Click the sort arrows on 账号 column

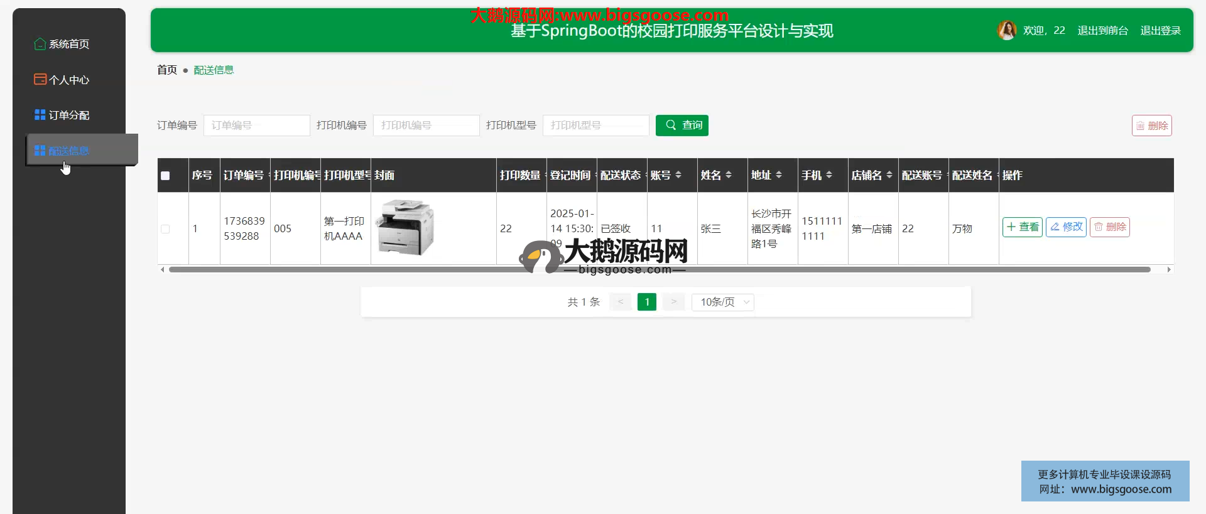(678, 175)
